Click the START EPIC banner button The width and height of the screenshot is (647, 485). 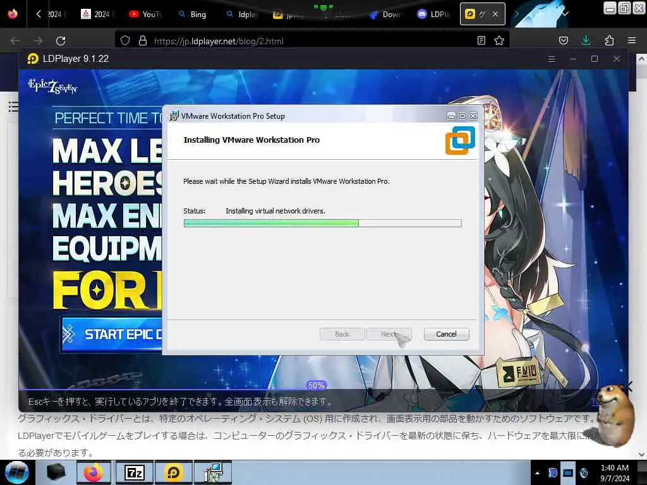(112, 334)
